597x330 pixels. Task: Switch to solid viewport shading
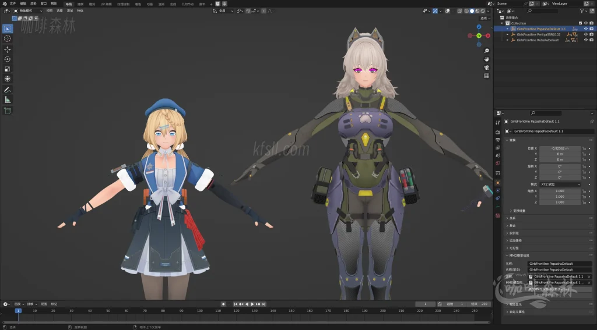coord(472,11)
